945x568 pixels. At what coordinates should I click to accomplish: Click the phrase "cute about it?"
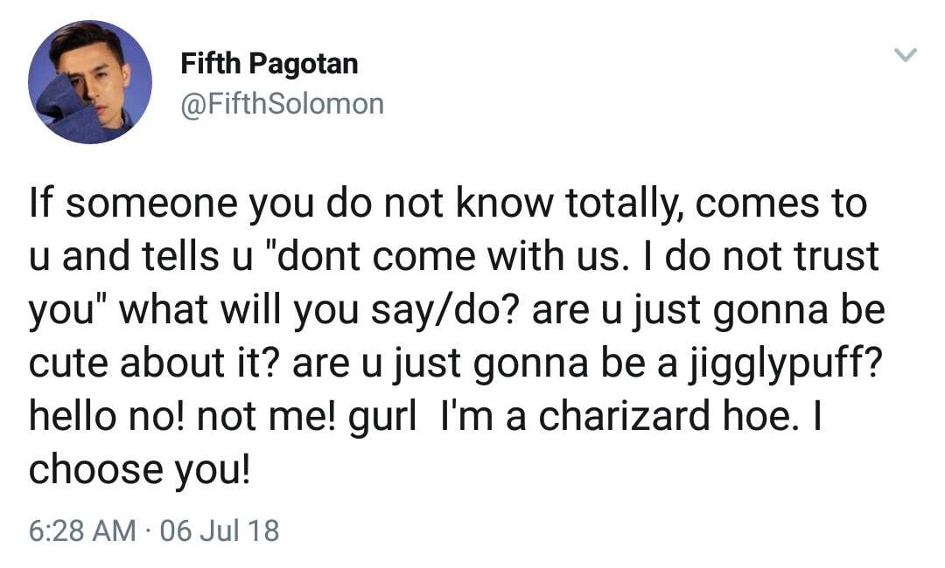[x=154, y=364]
